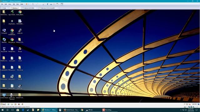Image resolution: width=200 pixels, height=112 pixels.
Task: Show hidden tray icons chevron
Action: (x=181, y=110)
